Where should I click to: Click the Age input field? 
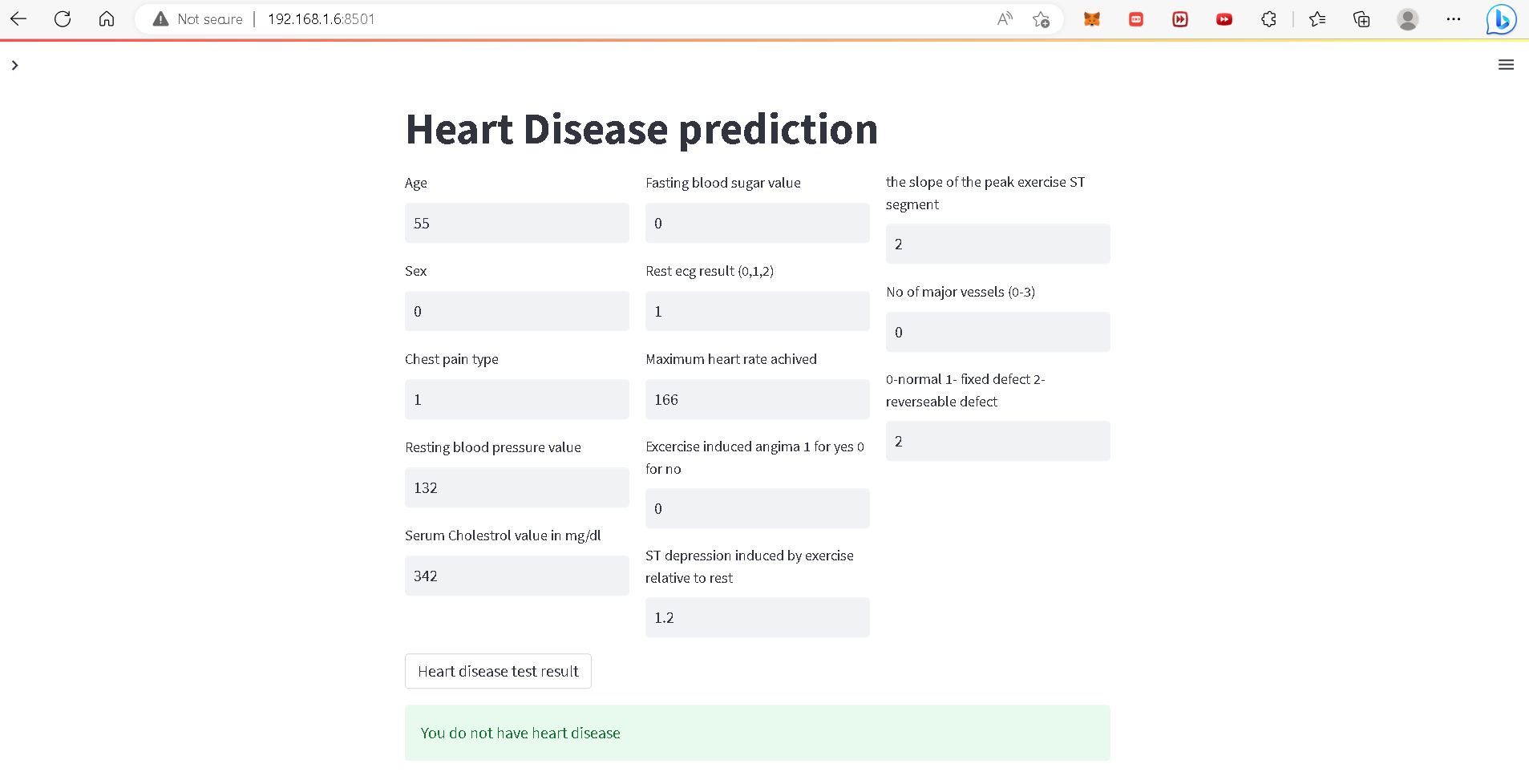(x=516, y=223)
